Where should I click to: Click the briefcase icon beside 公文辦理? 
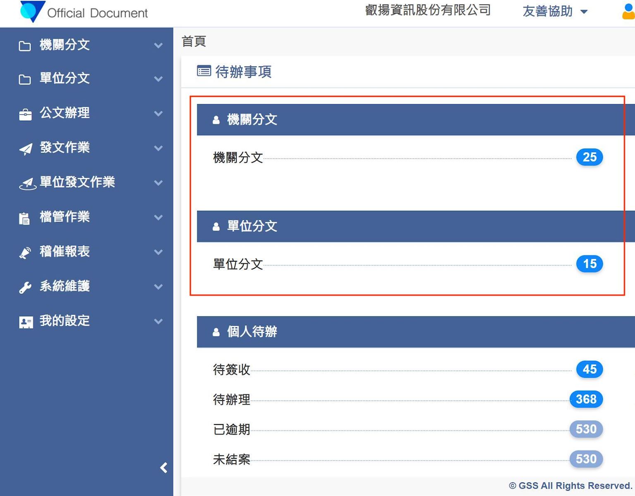(25, 114)
